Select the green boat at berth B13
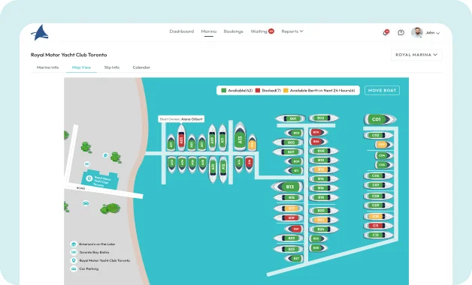Screen dimensions: 472x285 click(287, 187)
